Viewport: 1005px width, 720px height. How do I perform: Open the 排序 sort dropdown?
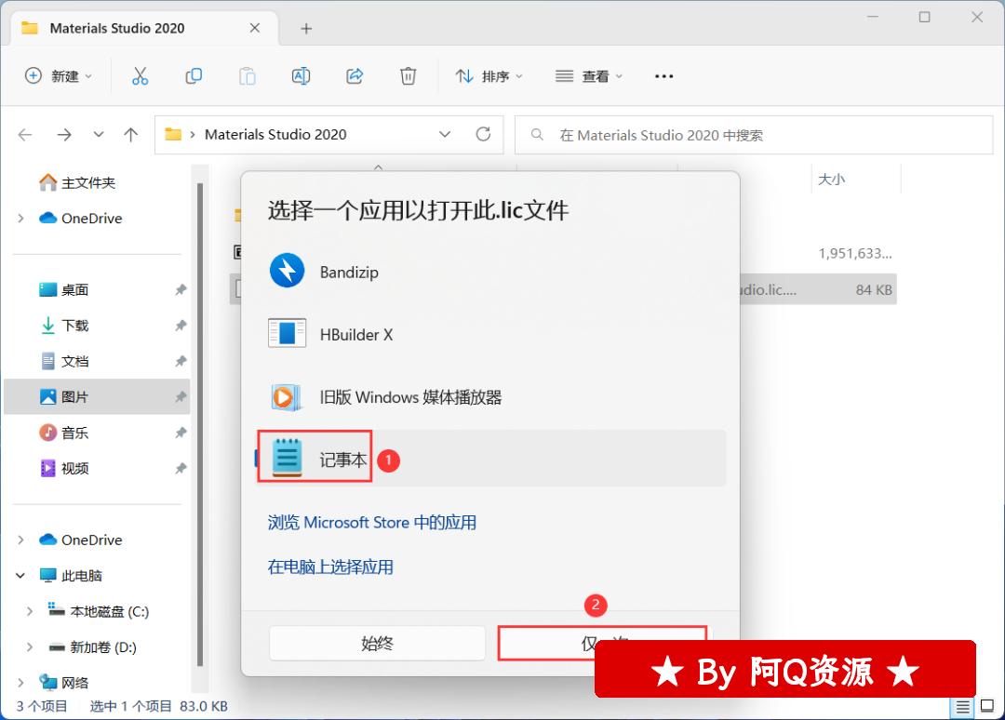click(x=489, y=76)
